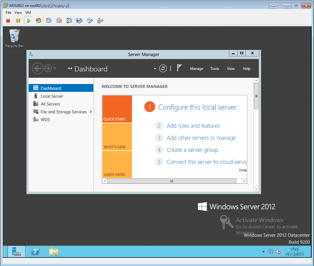Viewport: 314px width, 266px height.
Task: Click the network tray icon
Action: 271,251
